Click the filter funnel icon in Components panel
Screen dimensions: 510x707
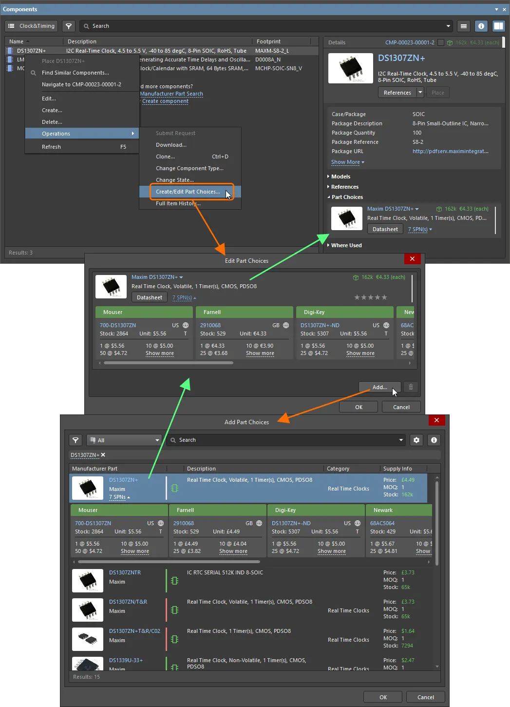click(x=68, y=26)
